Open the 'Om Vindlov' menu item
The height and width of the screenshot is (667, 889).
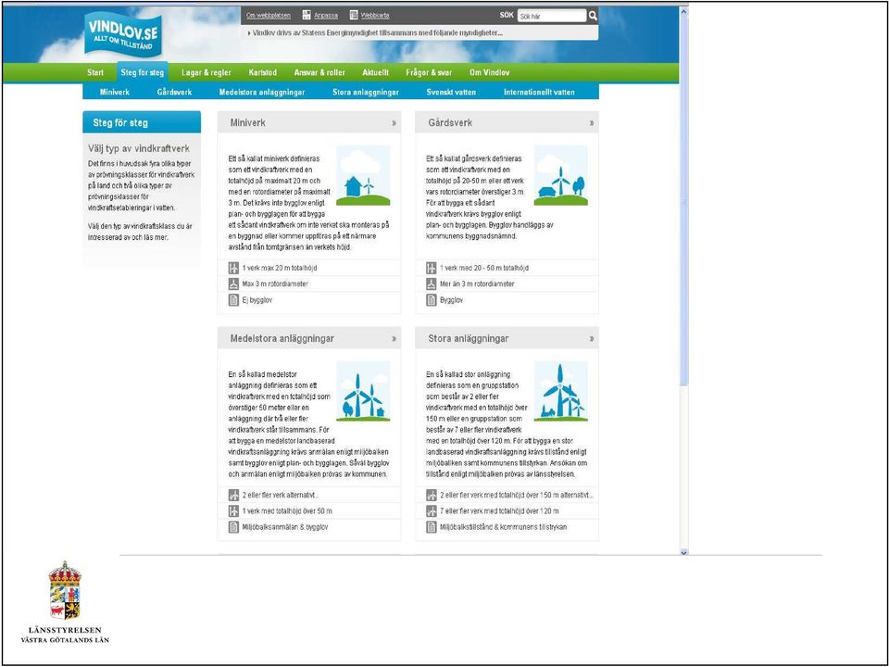click(489, 72)
